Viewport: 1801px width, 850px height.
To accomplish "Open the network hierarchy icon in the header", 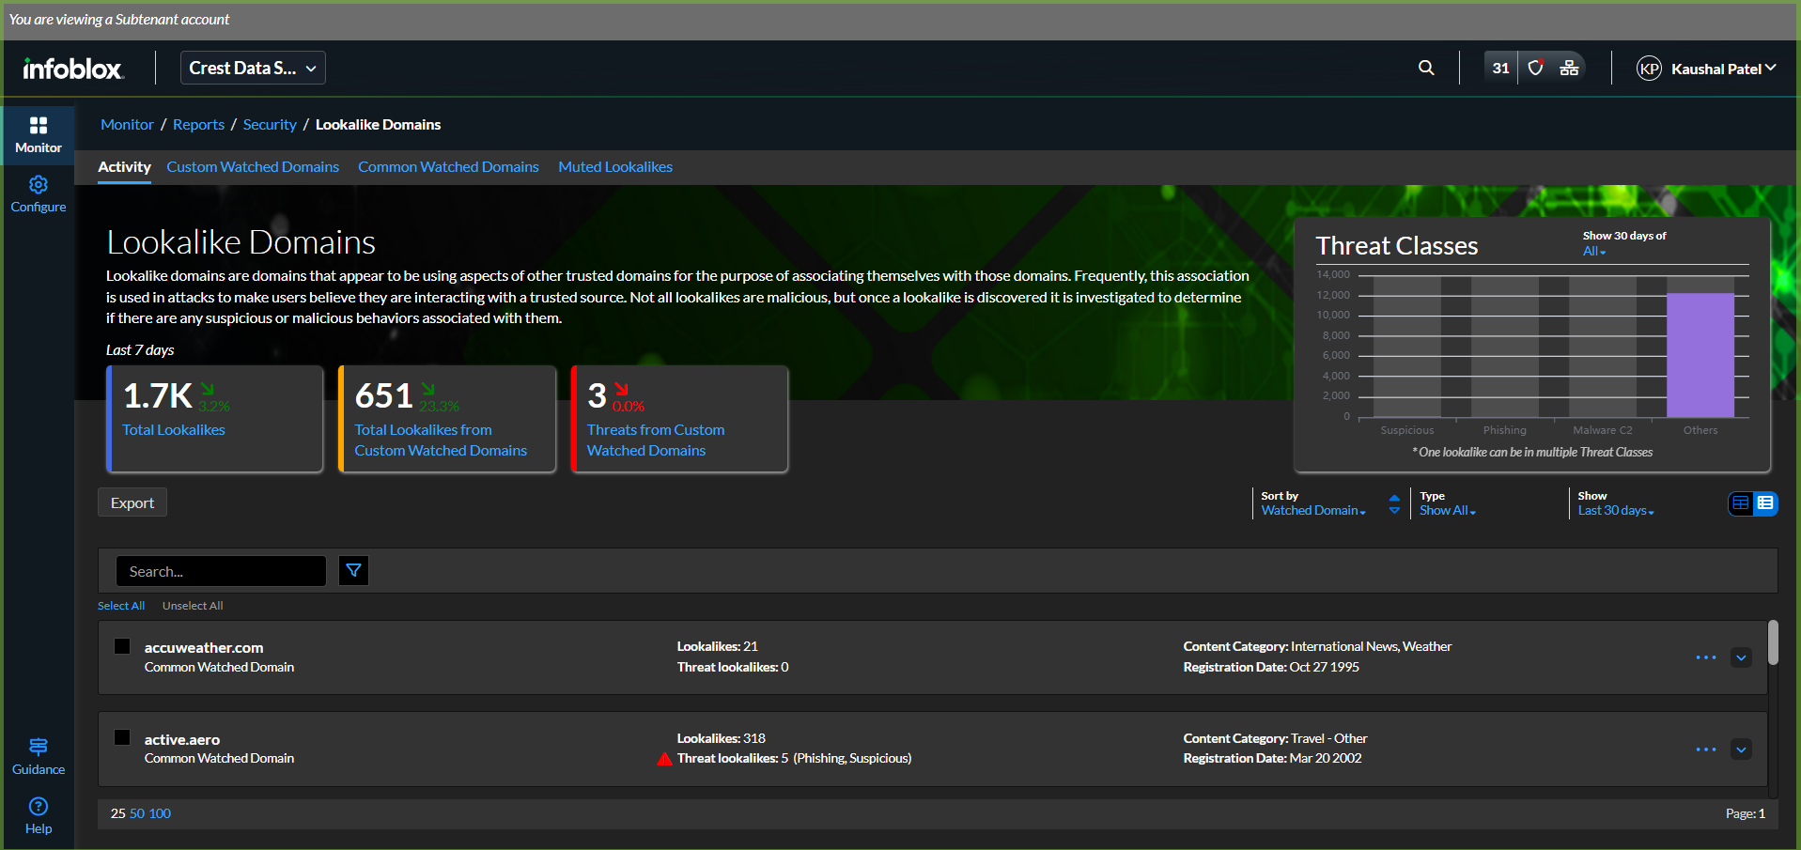I will 1569,68.
